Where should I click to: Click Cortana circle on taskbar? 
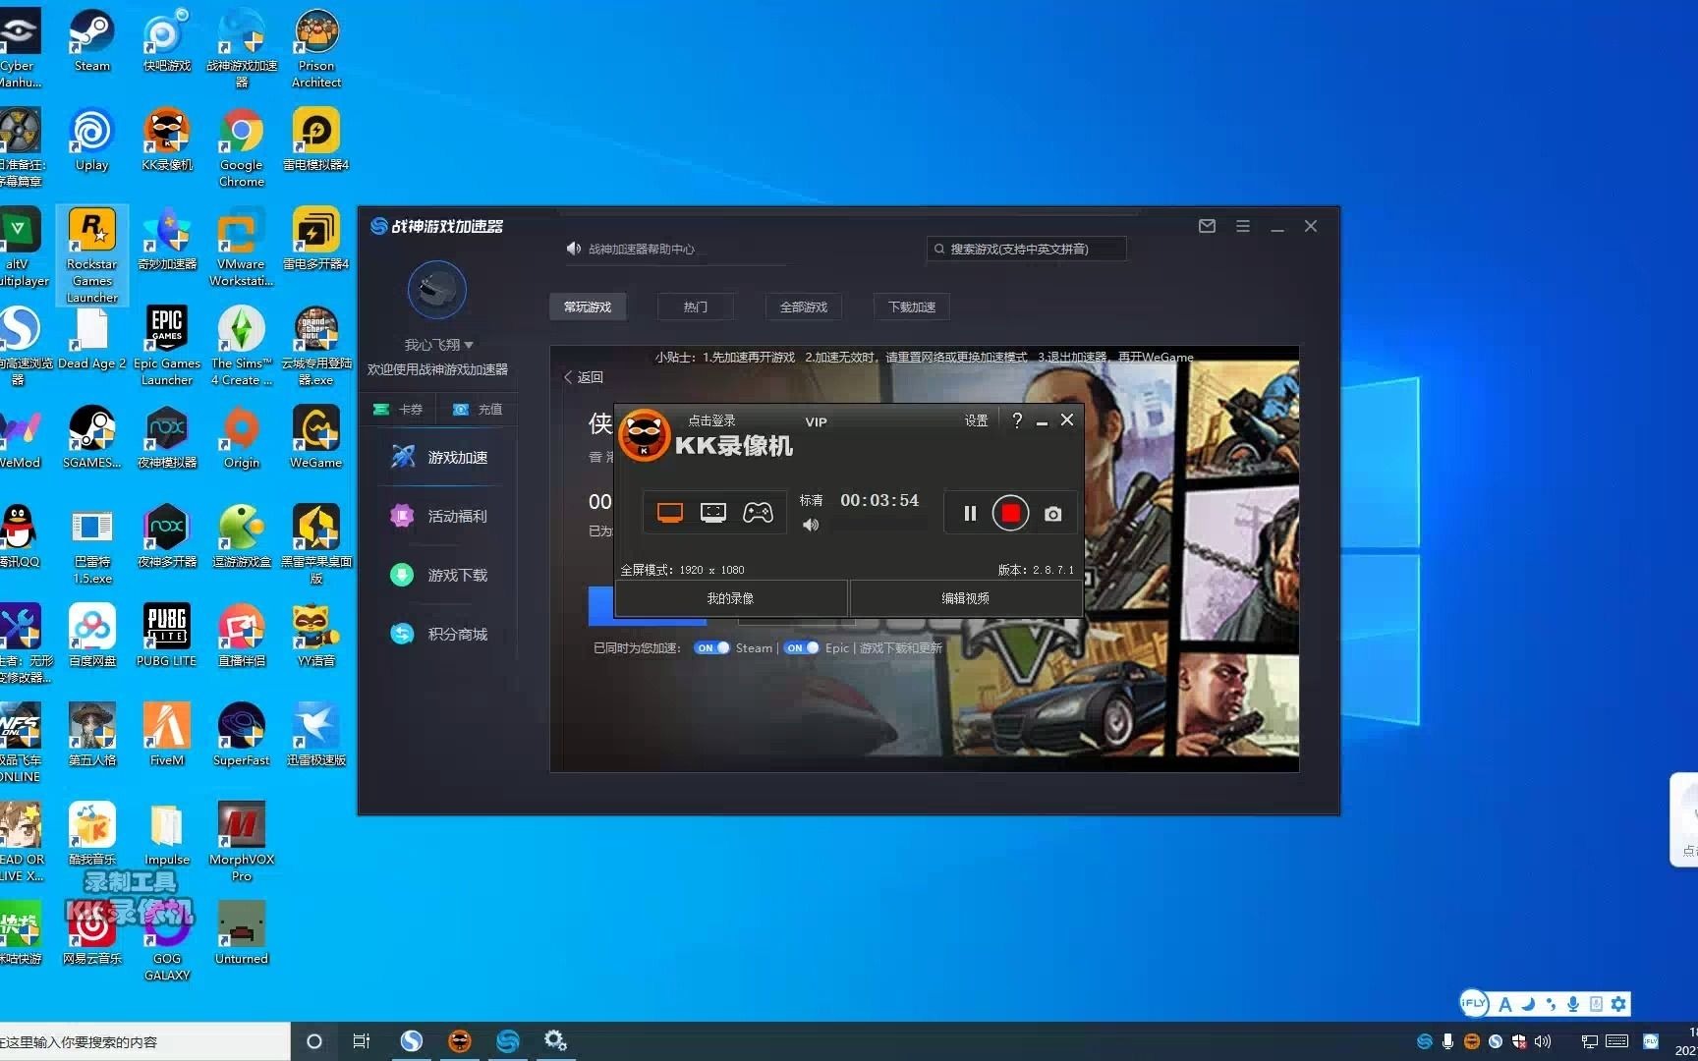click(x=314, y=1041)
